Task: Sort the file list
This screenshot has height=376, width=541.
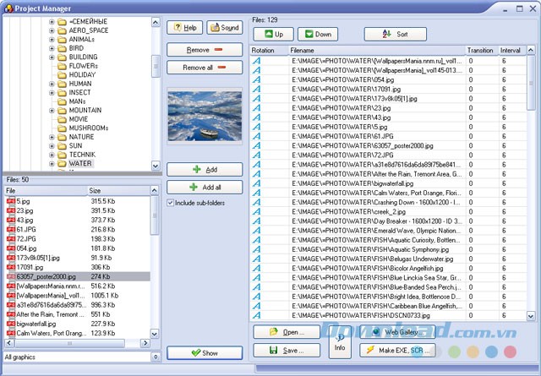Action: tap(395, 35)
